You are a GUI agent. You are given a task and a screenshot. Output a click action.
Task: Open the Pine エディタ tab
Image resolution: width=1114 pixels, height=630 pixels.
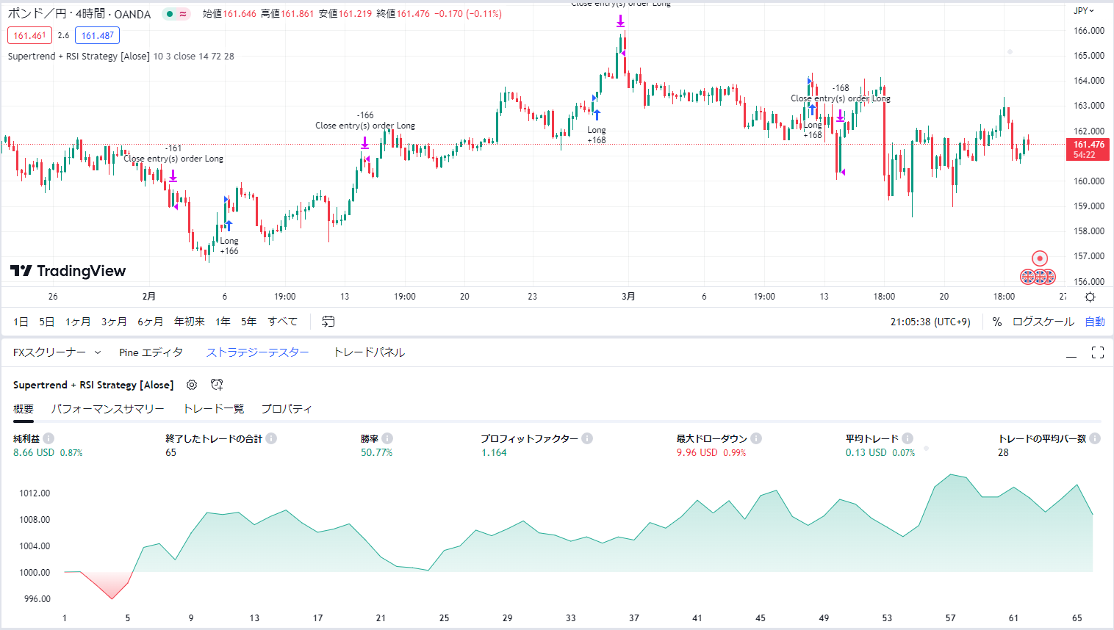pyautogui.click(x=151, y=352)
